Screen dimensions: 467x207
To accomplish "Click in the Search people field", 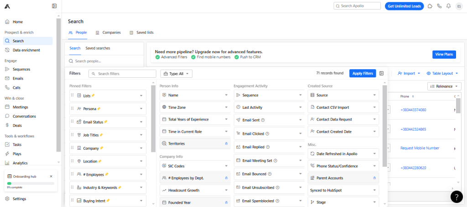I will click(104, 61).
